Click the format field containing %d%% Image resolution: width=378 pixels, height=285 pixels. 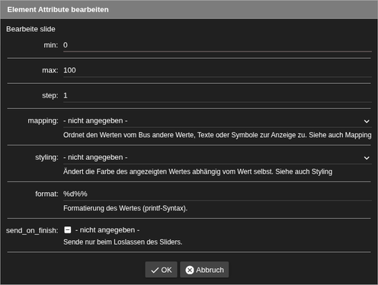[x=217, y=194]
